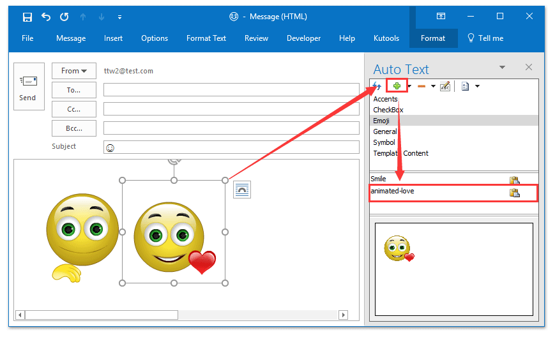Click the Rename ABC icon
This screenshot has width=555, height=337.
[x=445, y=86]
